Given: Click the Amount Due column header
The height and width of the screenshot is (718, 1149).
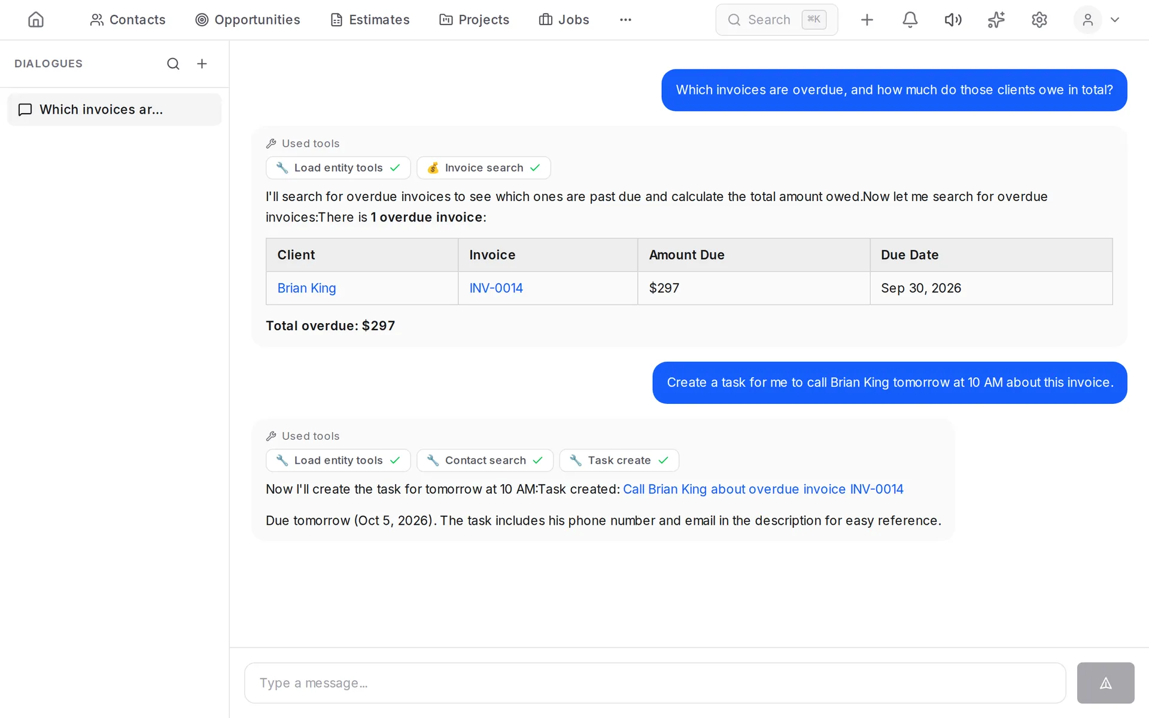Looking at the screenshot, I should [753, 255].
